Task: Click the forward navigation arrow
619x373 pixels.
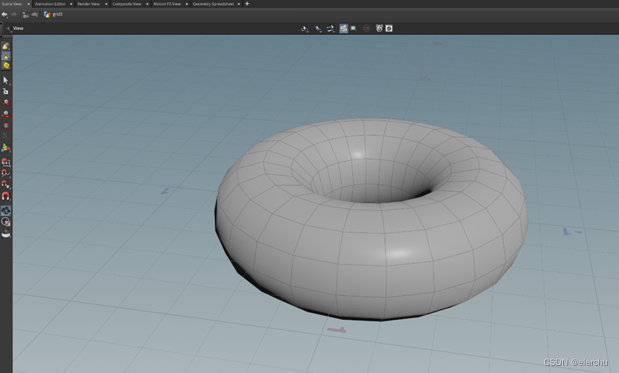Action: click(x=14, y=14)
